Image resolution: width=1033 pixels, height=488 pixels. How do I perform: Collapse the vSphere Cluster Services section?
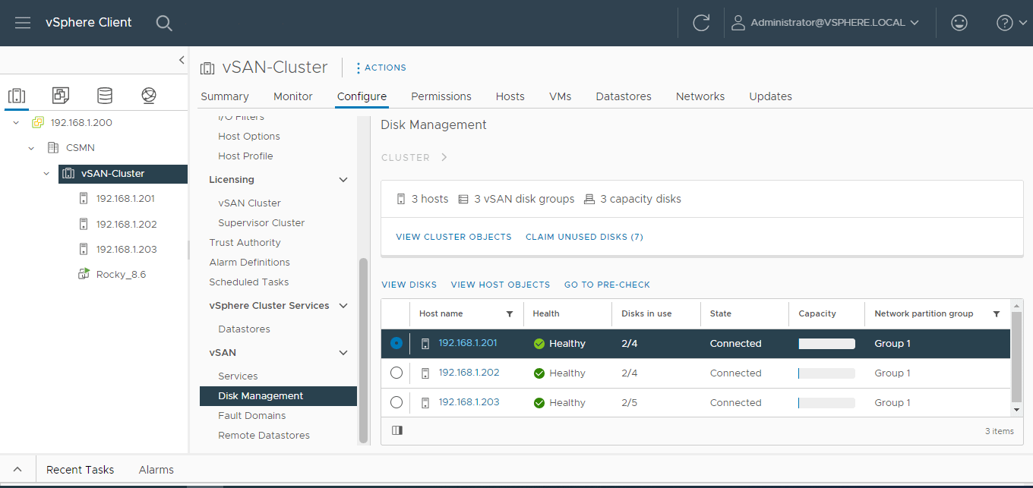[343, 306]
